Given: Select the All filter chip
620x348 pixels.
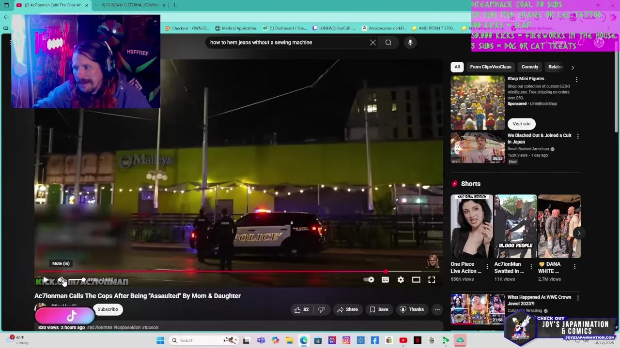Looking at the screenshot, I should 457,67.
